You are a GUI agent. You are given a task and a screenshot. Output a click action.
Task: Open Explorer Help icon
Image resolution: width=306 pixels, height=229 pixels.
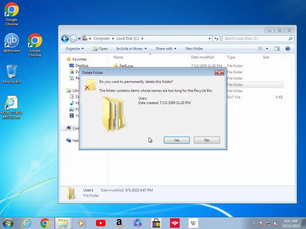coord(288,49)
